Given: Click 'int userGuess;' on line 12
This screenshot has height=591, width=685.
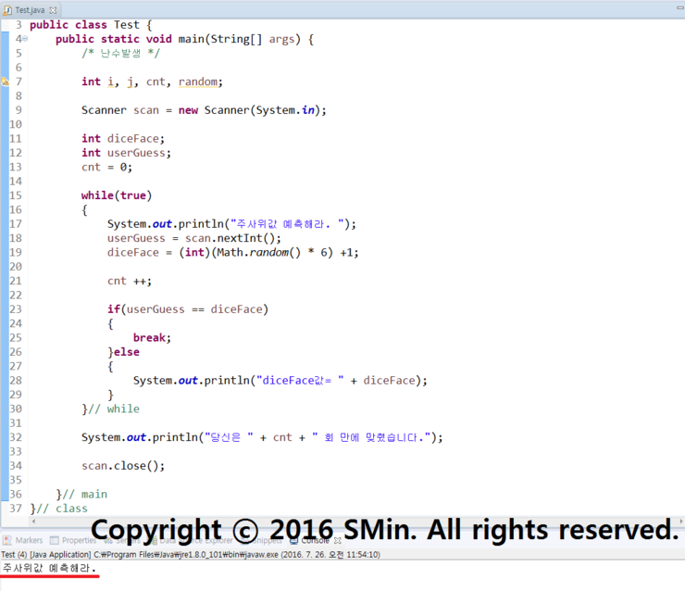Looking at the screenshot, I should (126, 153).
